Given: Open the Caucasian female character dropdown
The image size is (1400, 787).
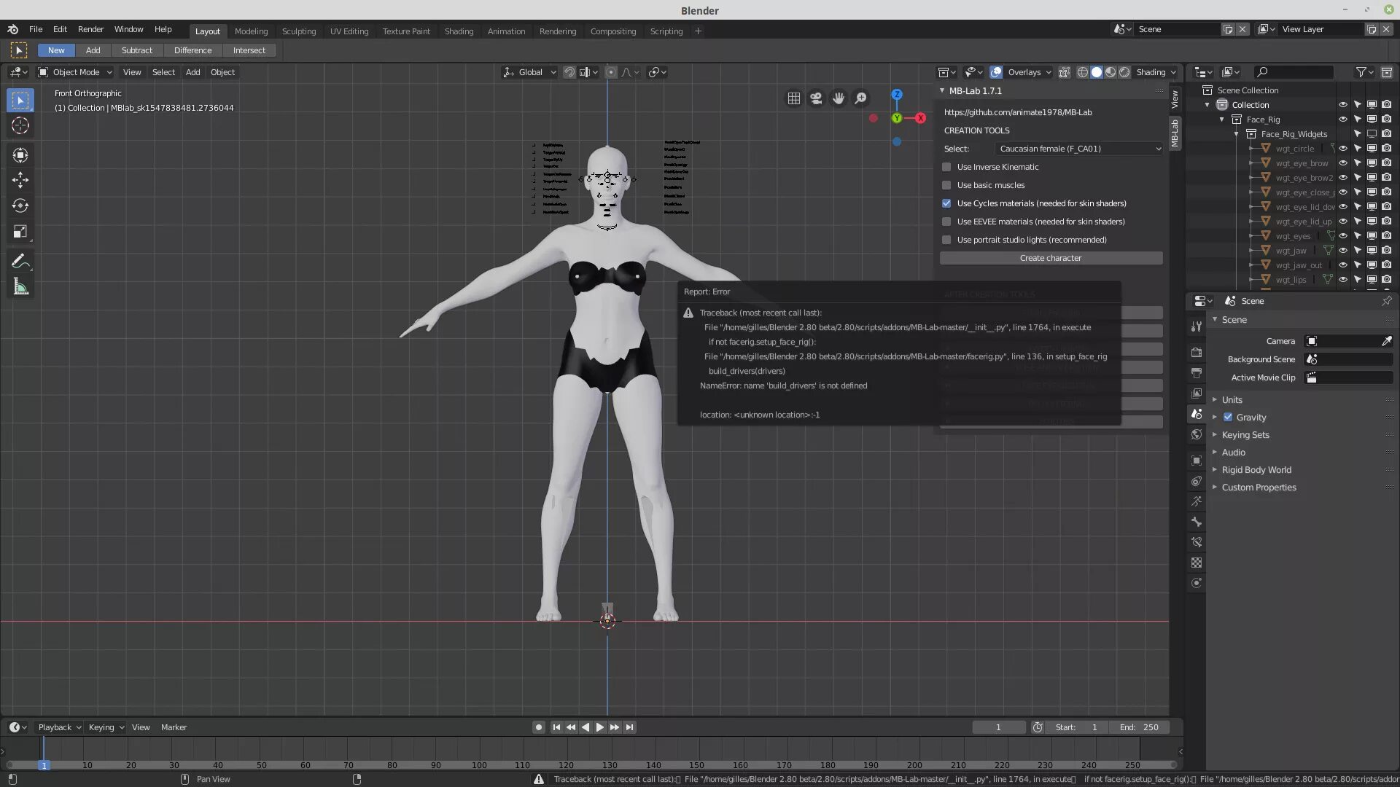Looking at the screenshot, I should pyautogui.click(x=1079, y=149).
